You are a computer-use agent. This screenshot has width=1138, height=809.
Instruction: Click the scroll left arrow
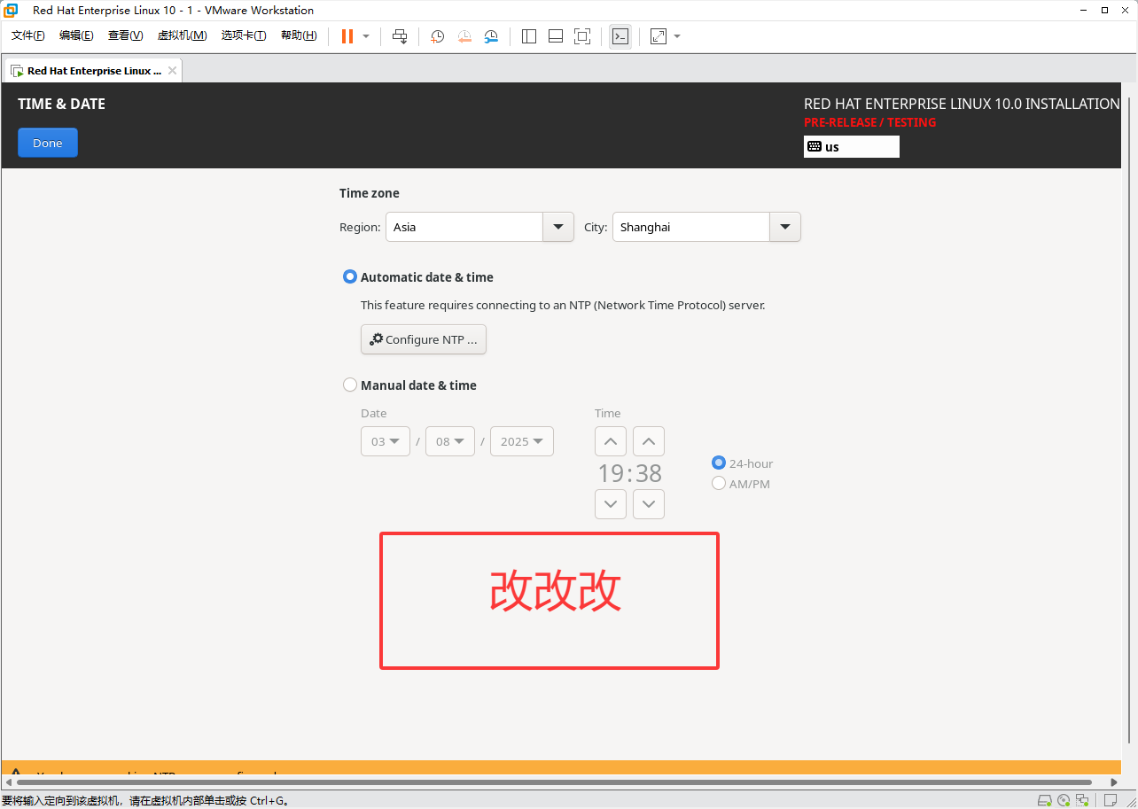[x=9, y=782]
